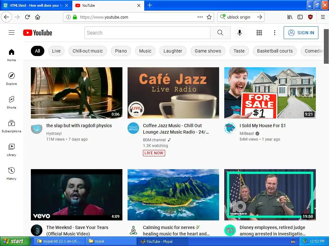The image size is (329, 246).
Task: Open 'I Sold My House For $1' title
Action: tap(263, 126)
